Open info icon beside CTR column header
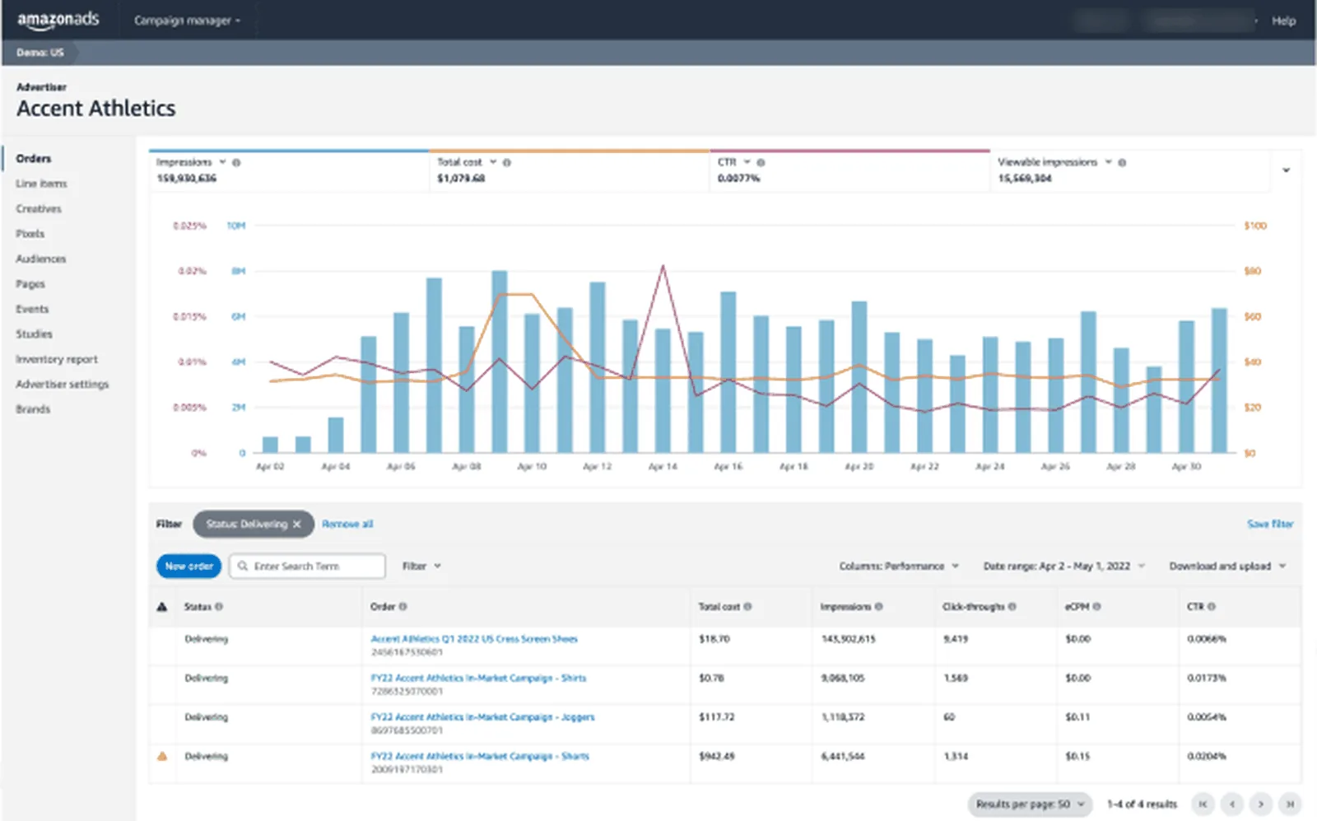This screenshot has width=1317, height=821. coord(1212,607)
